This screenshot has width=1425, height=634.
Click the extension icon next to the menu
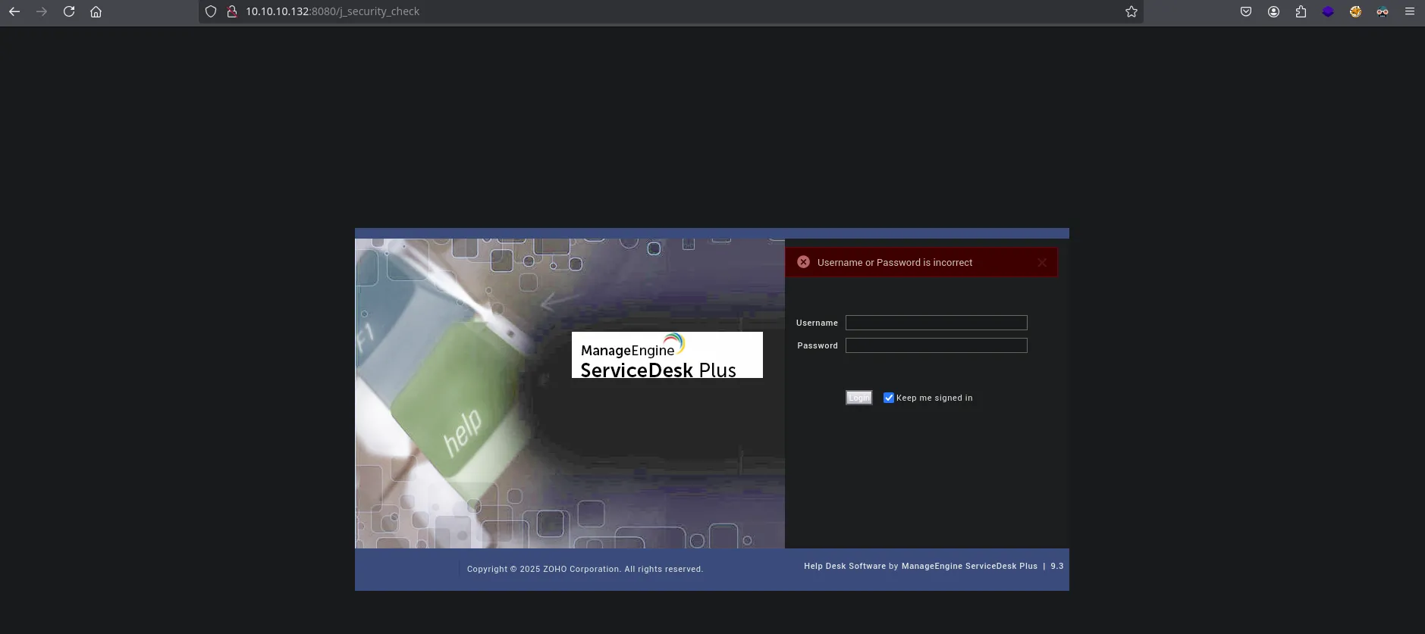click(x=1383, y=11)
